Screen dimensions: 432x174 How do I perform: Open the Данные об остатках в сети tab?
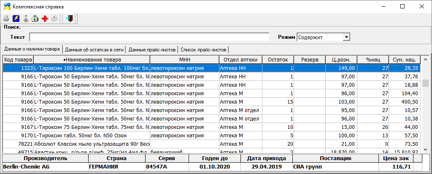(94, 50)
